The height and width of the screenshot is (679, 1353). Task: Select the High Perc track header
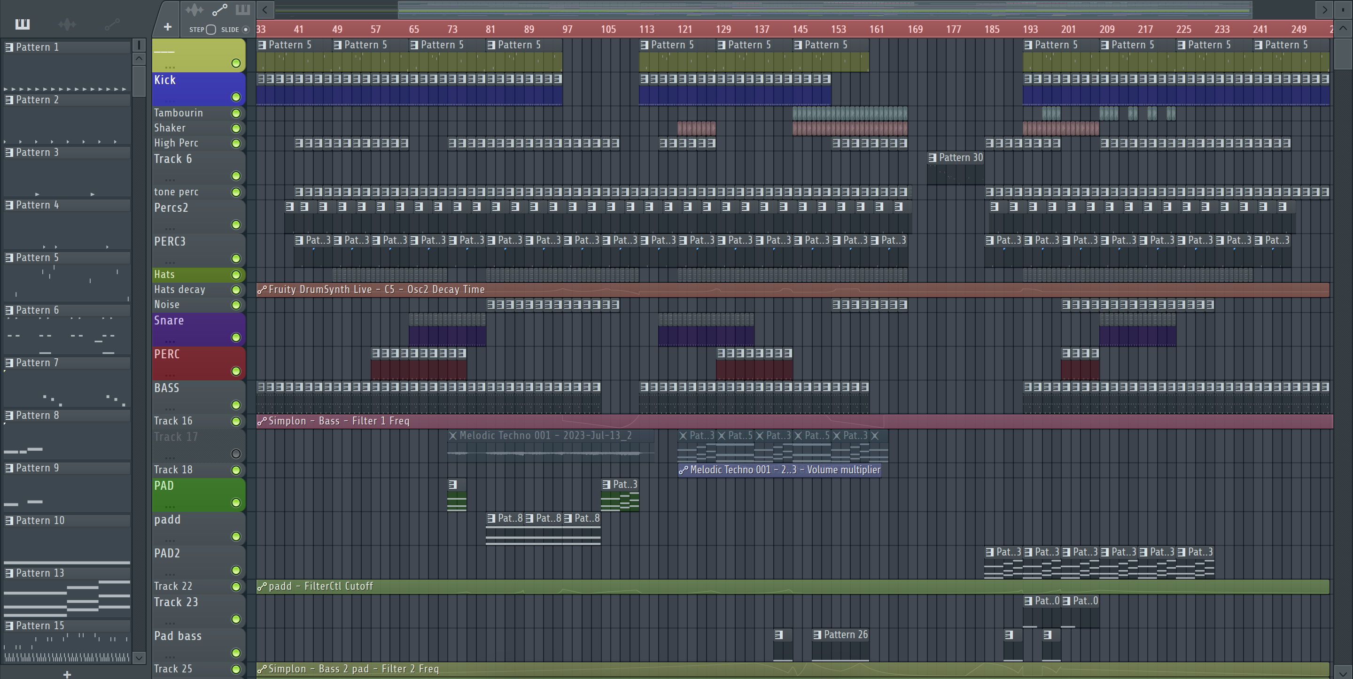point(199,143)
